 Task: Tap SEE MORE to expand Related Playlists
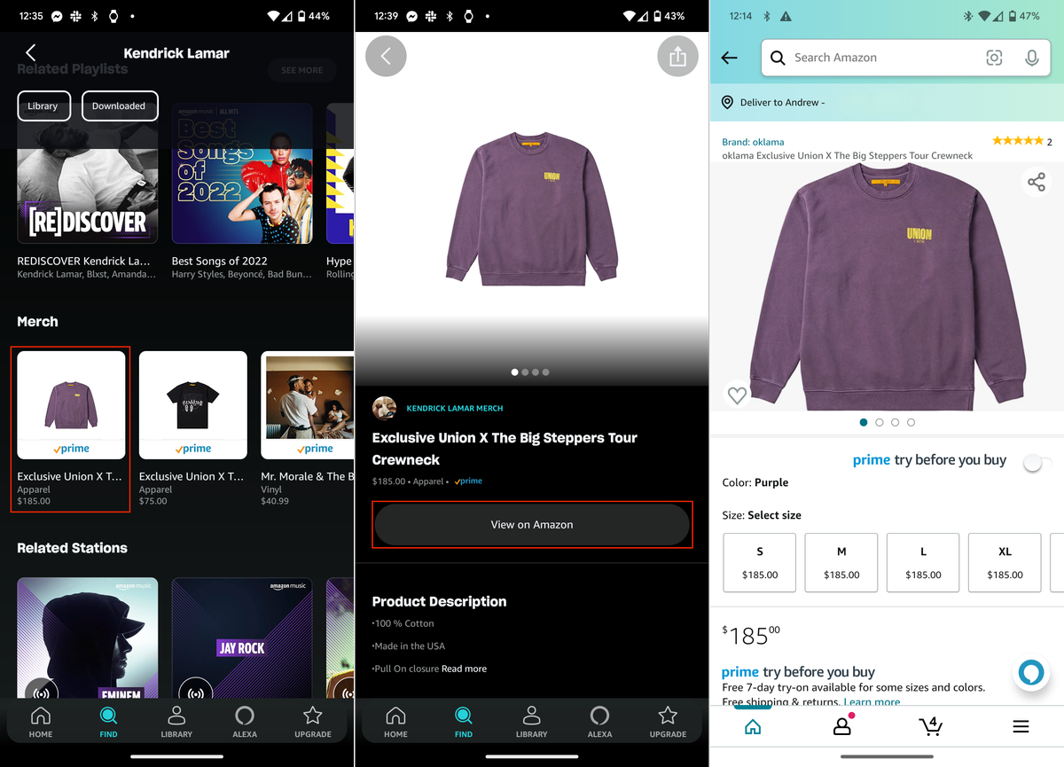[x=301, y=70]
